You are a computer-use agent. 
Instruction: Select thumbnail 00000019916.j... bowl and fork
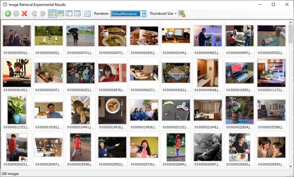pos(112,110)
